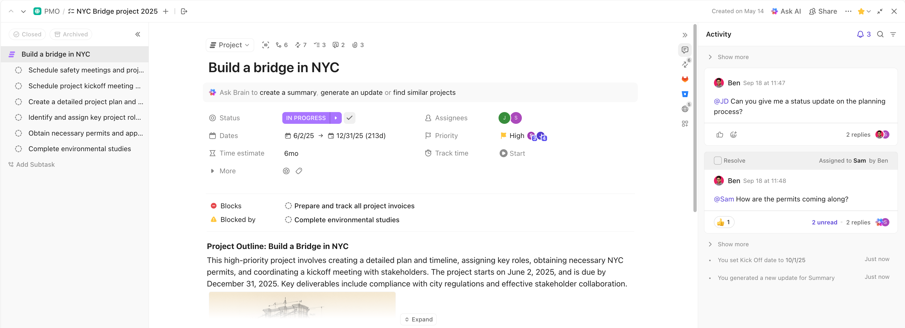The image size is (905, 328).
Task: Click Add Subtask
Action: point(35,164)
